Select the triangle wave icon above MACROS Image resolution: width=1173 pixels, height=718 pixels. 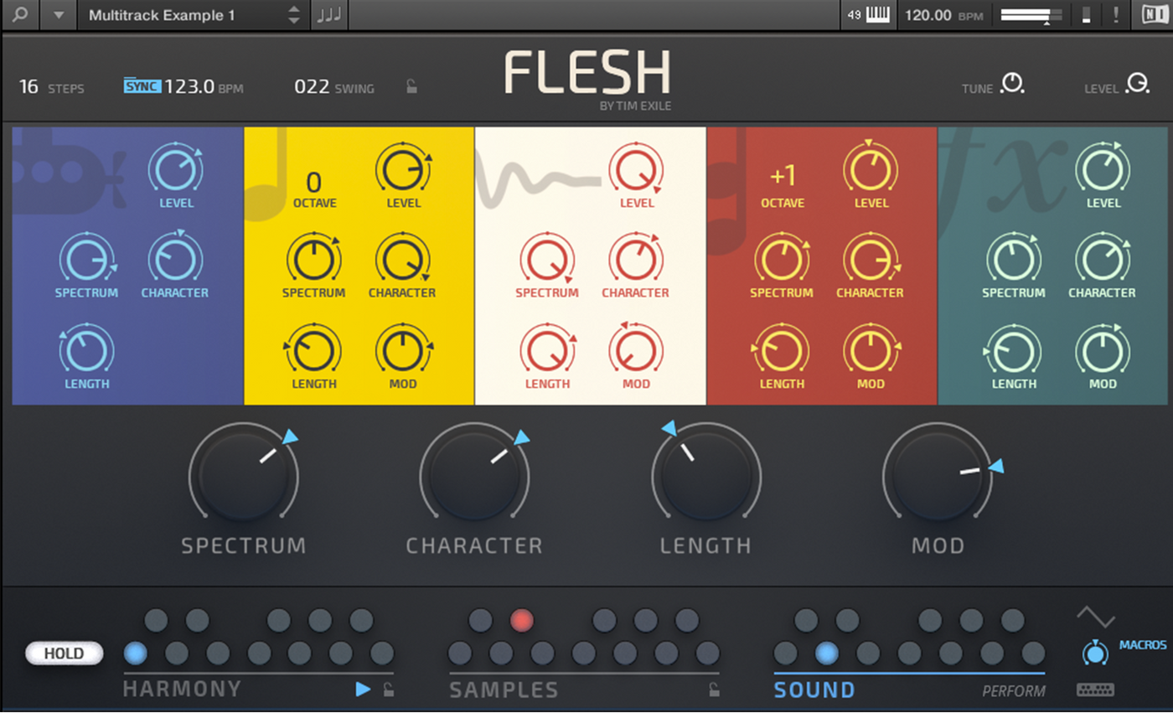click(1095, 618)
